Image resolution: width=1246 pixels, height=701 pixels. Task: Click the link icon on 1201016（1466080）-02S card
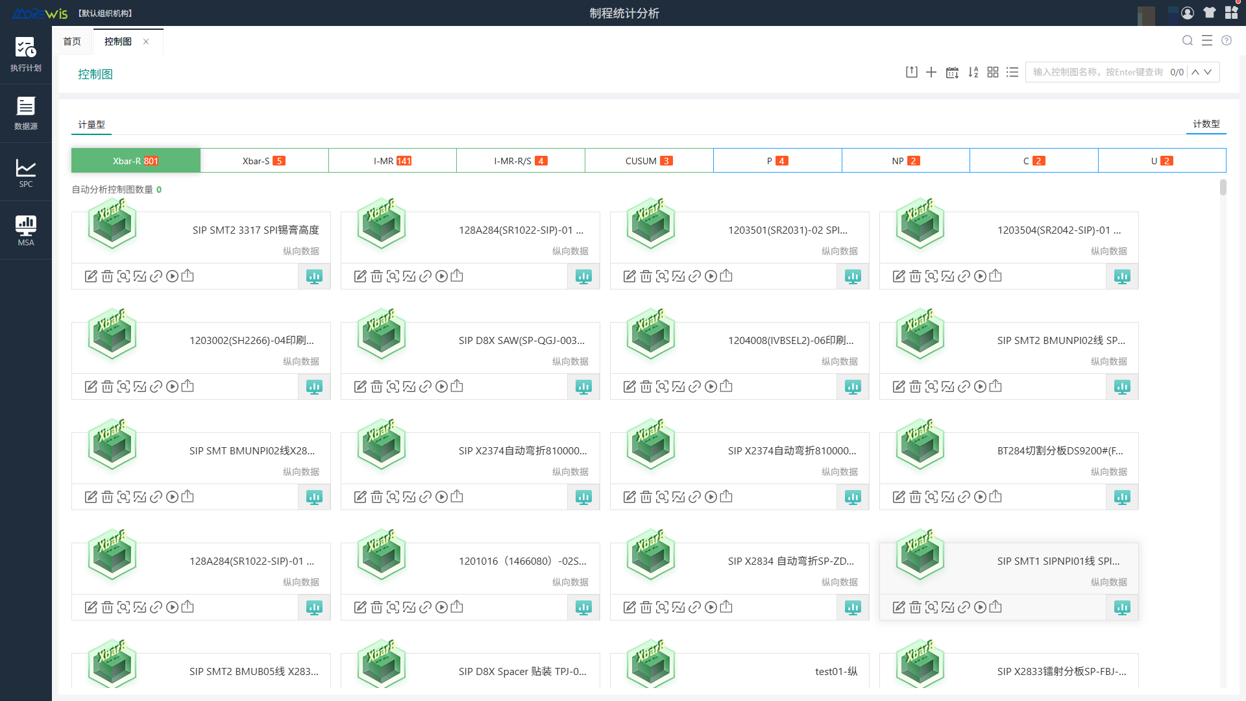(425, 608)
